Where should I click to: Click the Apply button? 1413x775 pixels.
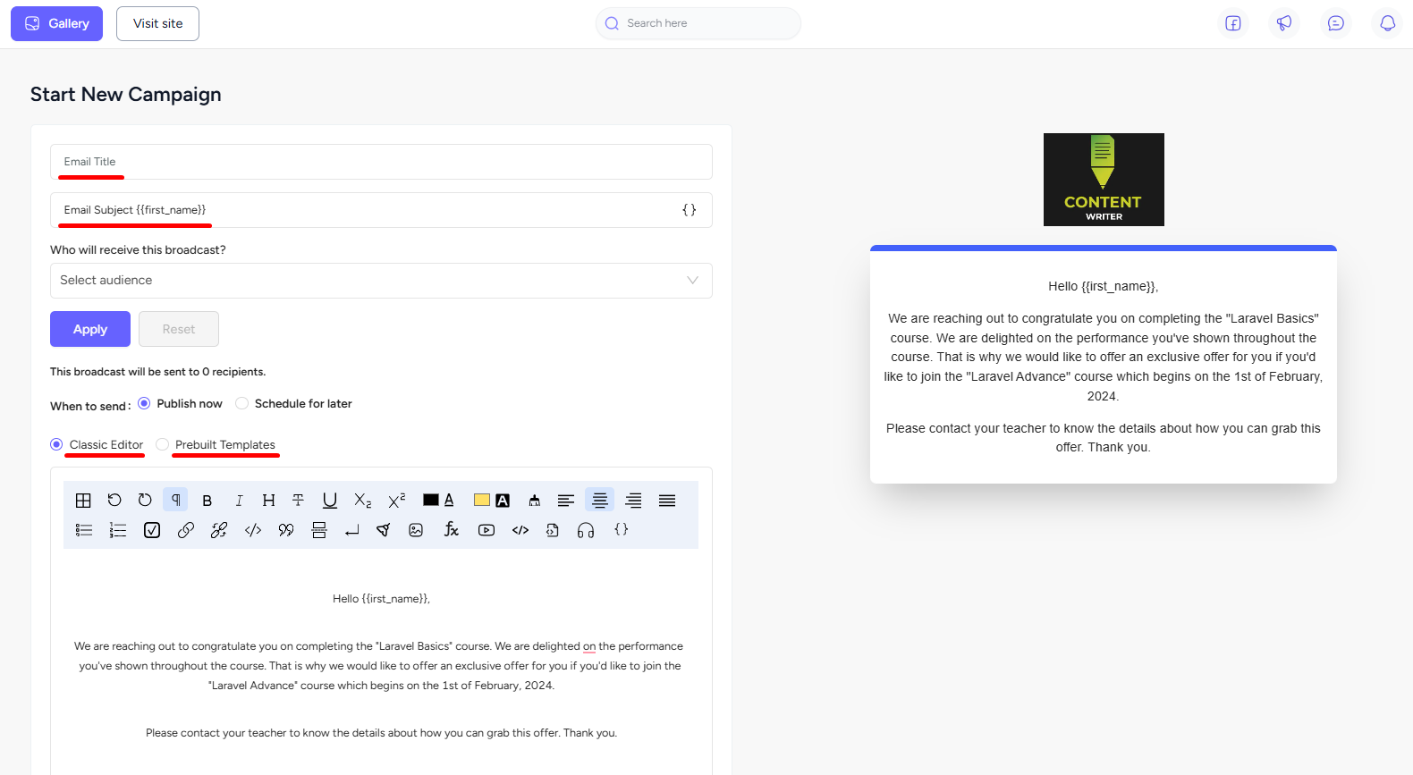[90, 329]
